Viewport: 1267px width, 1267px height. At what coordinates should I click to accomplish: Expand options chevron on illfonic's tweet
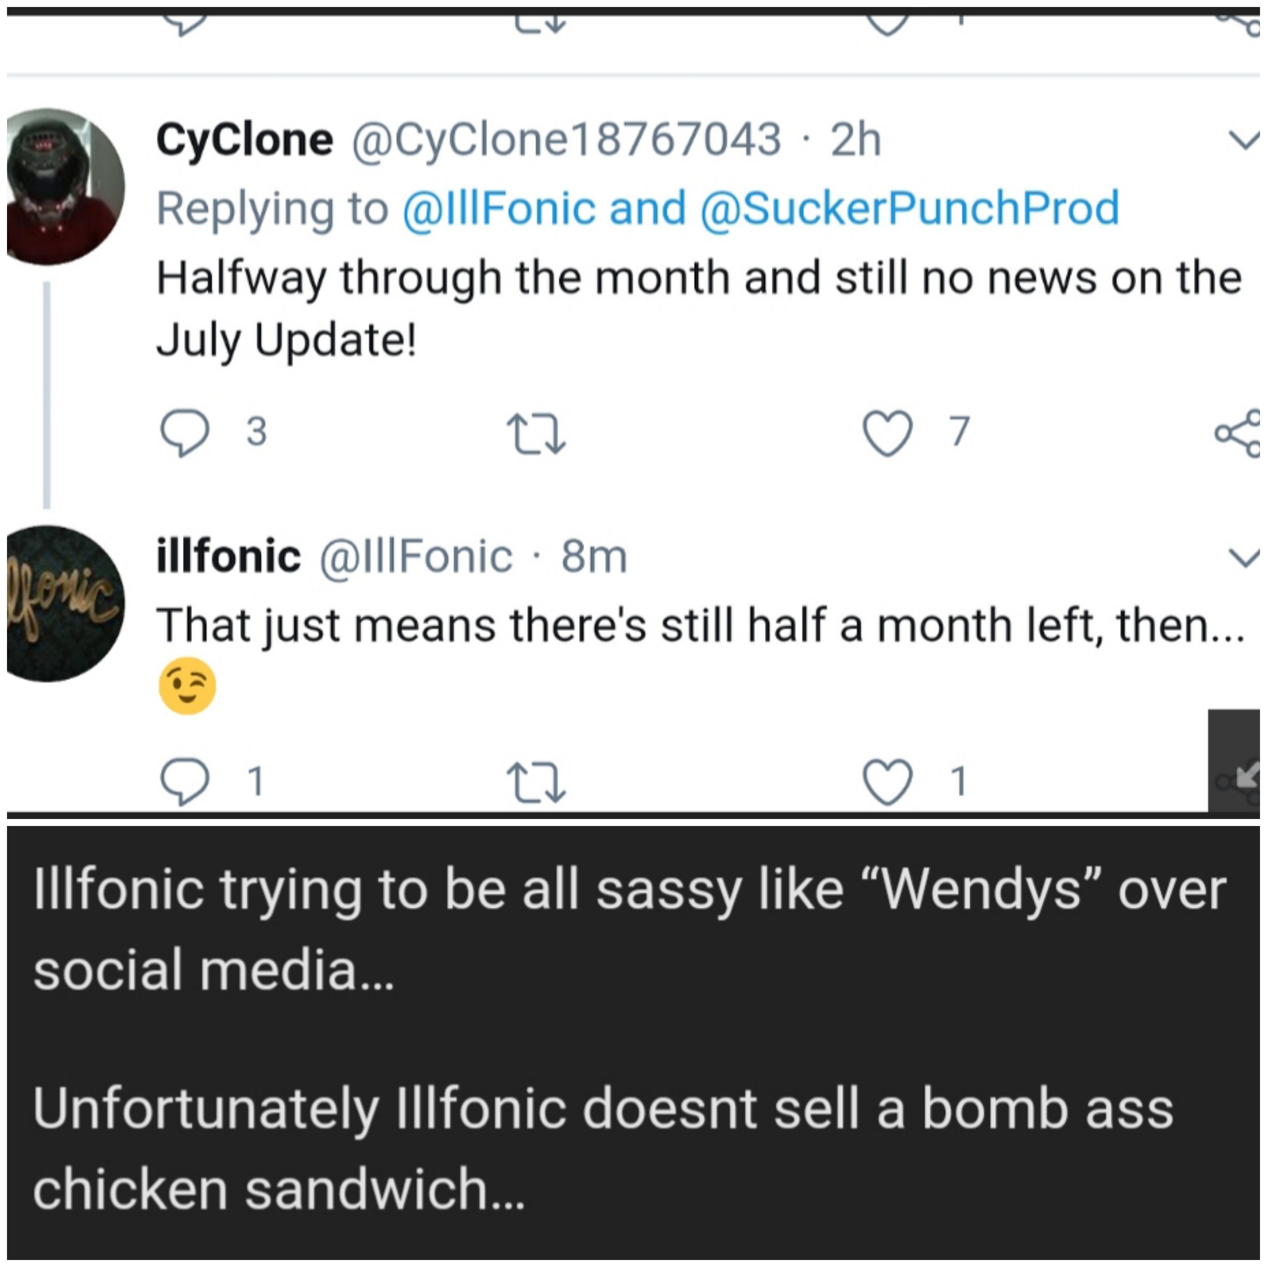pos(1243,557)
